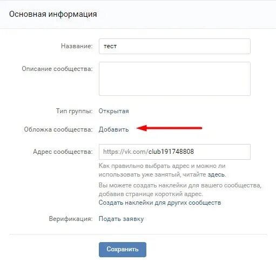Click the "Обложка сообщества:" label
276x267 pixels.
58,129
